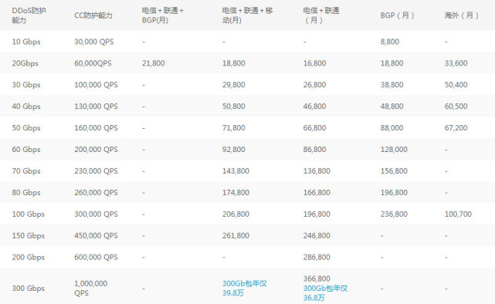
Task: Click the 21,800 price cell
Action: point(154,63)
